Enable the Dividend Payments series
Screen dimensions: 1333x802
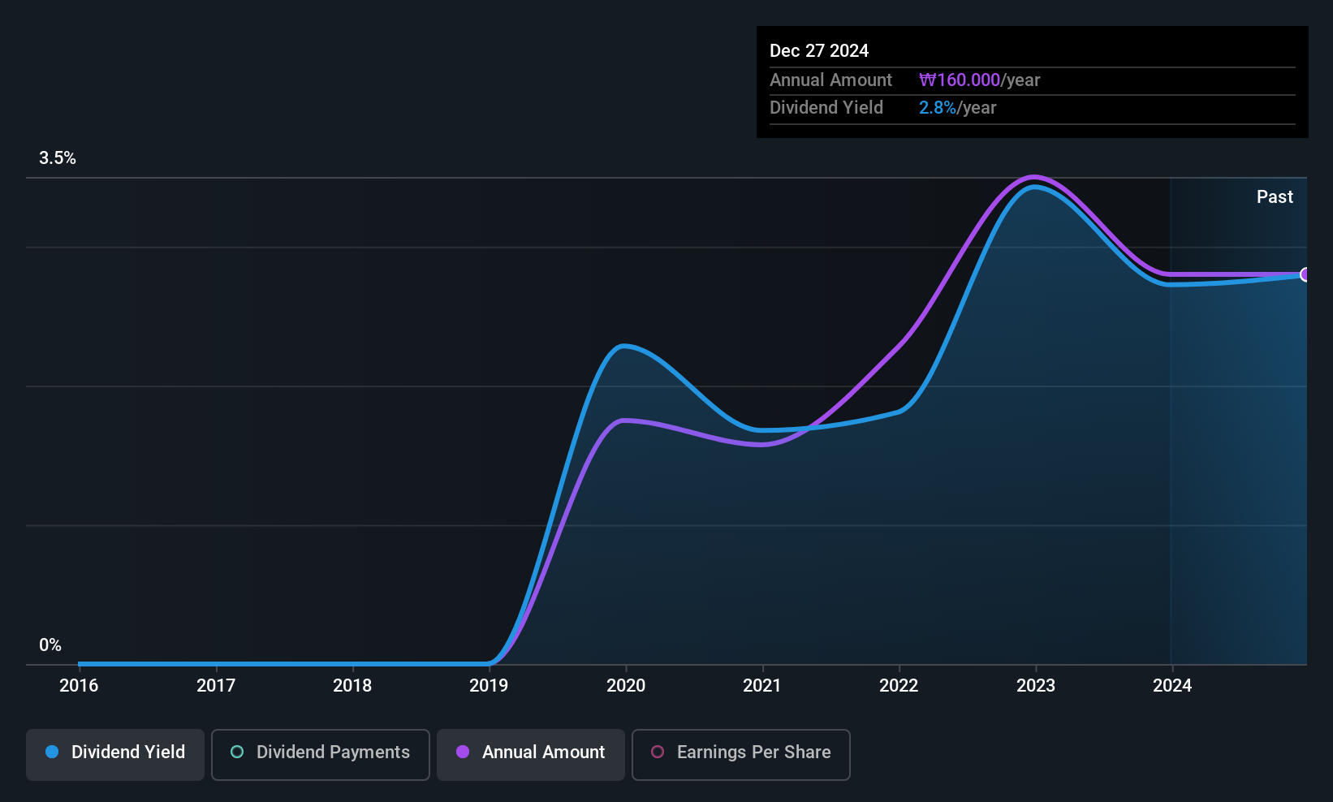321,754
